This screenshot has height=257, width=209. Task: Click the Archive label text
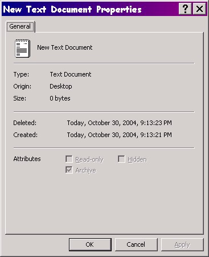[86, 170]
